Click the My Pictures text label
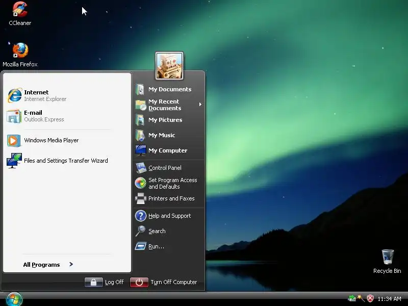Screen dimensions: 408x306 click(165, 120)
